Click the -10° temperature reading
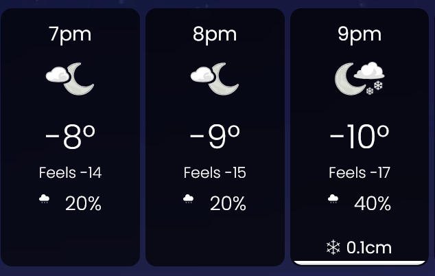Image resolution: width=435 pixels, height=276 pixels. pyautogui.click(x=360, y=137)
